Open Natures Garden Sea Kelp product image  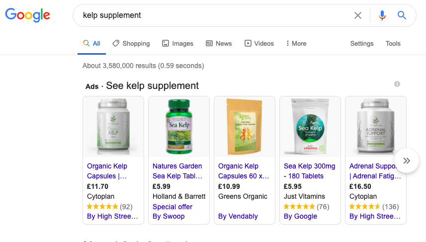tap(179, 127)
